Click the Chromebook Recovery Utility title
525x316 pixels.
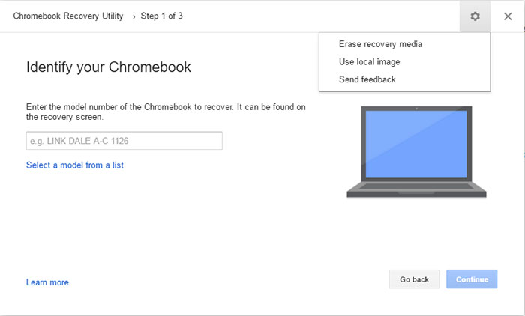pyautogui.click(x=68, y=16)
